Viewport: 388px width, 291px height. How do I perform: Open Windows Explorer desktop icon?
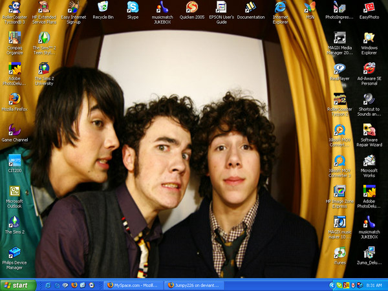pos(369,38)
